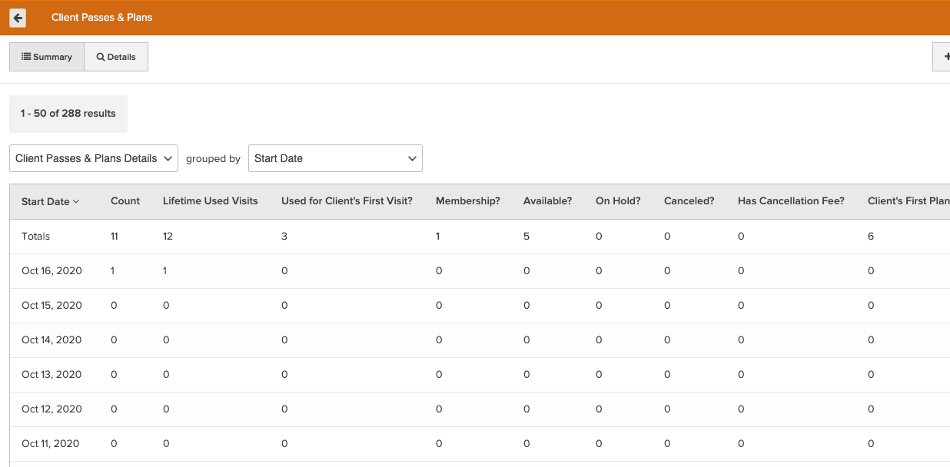
Task: Click the back arrow icon
Action: (18, 18)
